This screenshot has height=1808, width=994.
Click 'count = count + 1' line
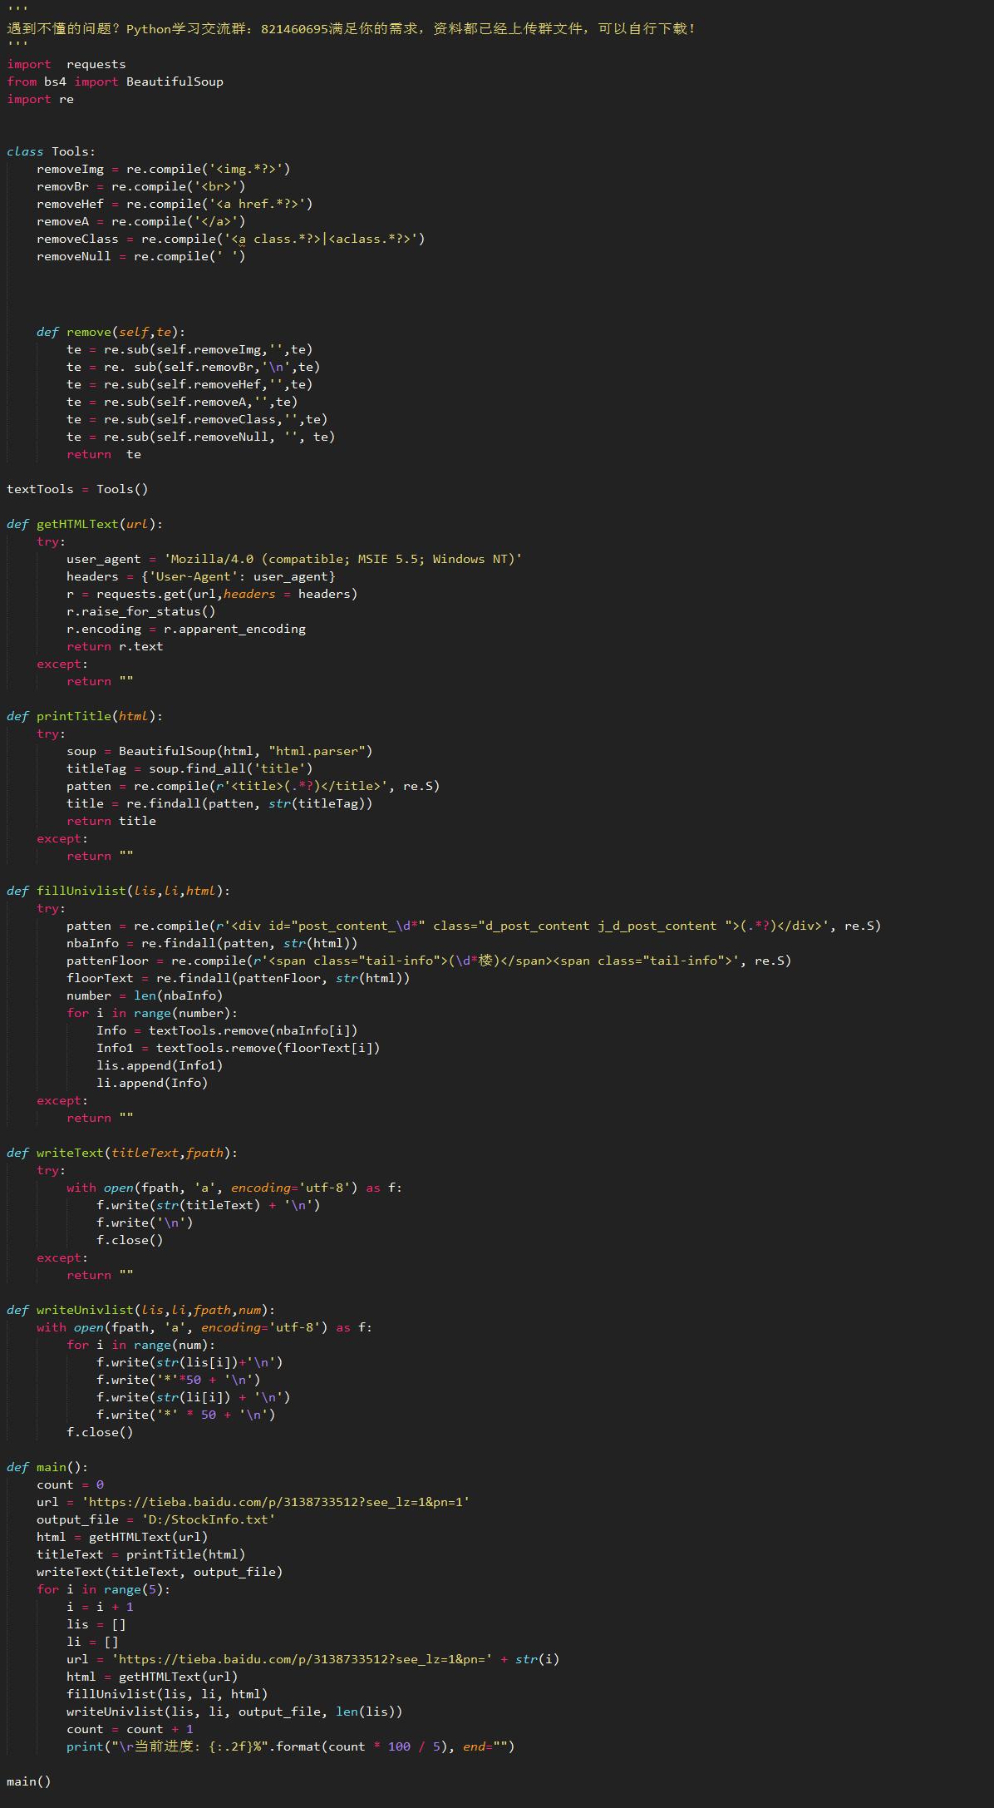point(130,1729)
